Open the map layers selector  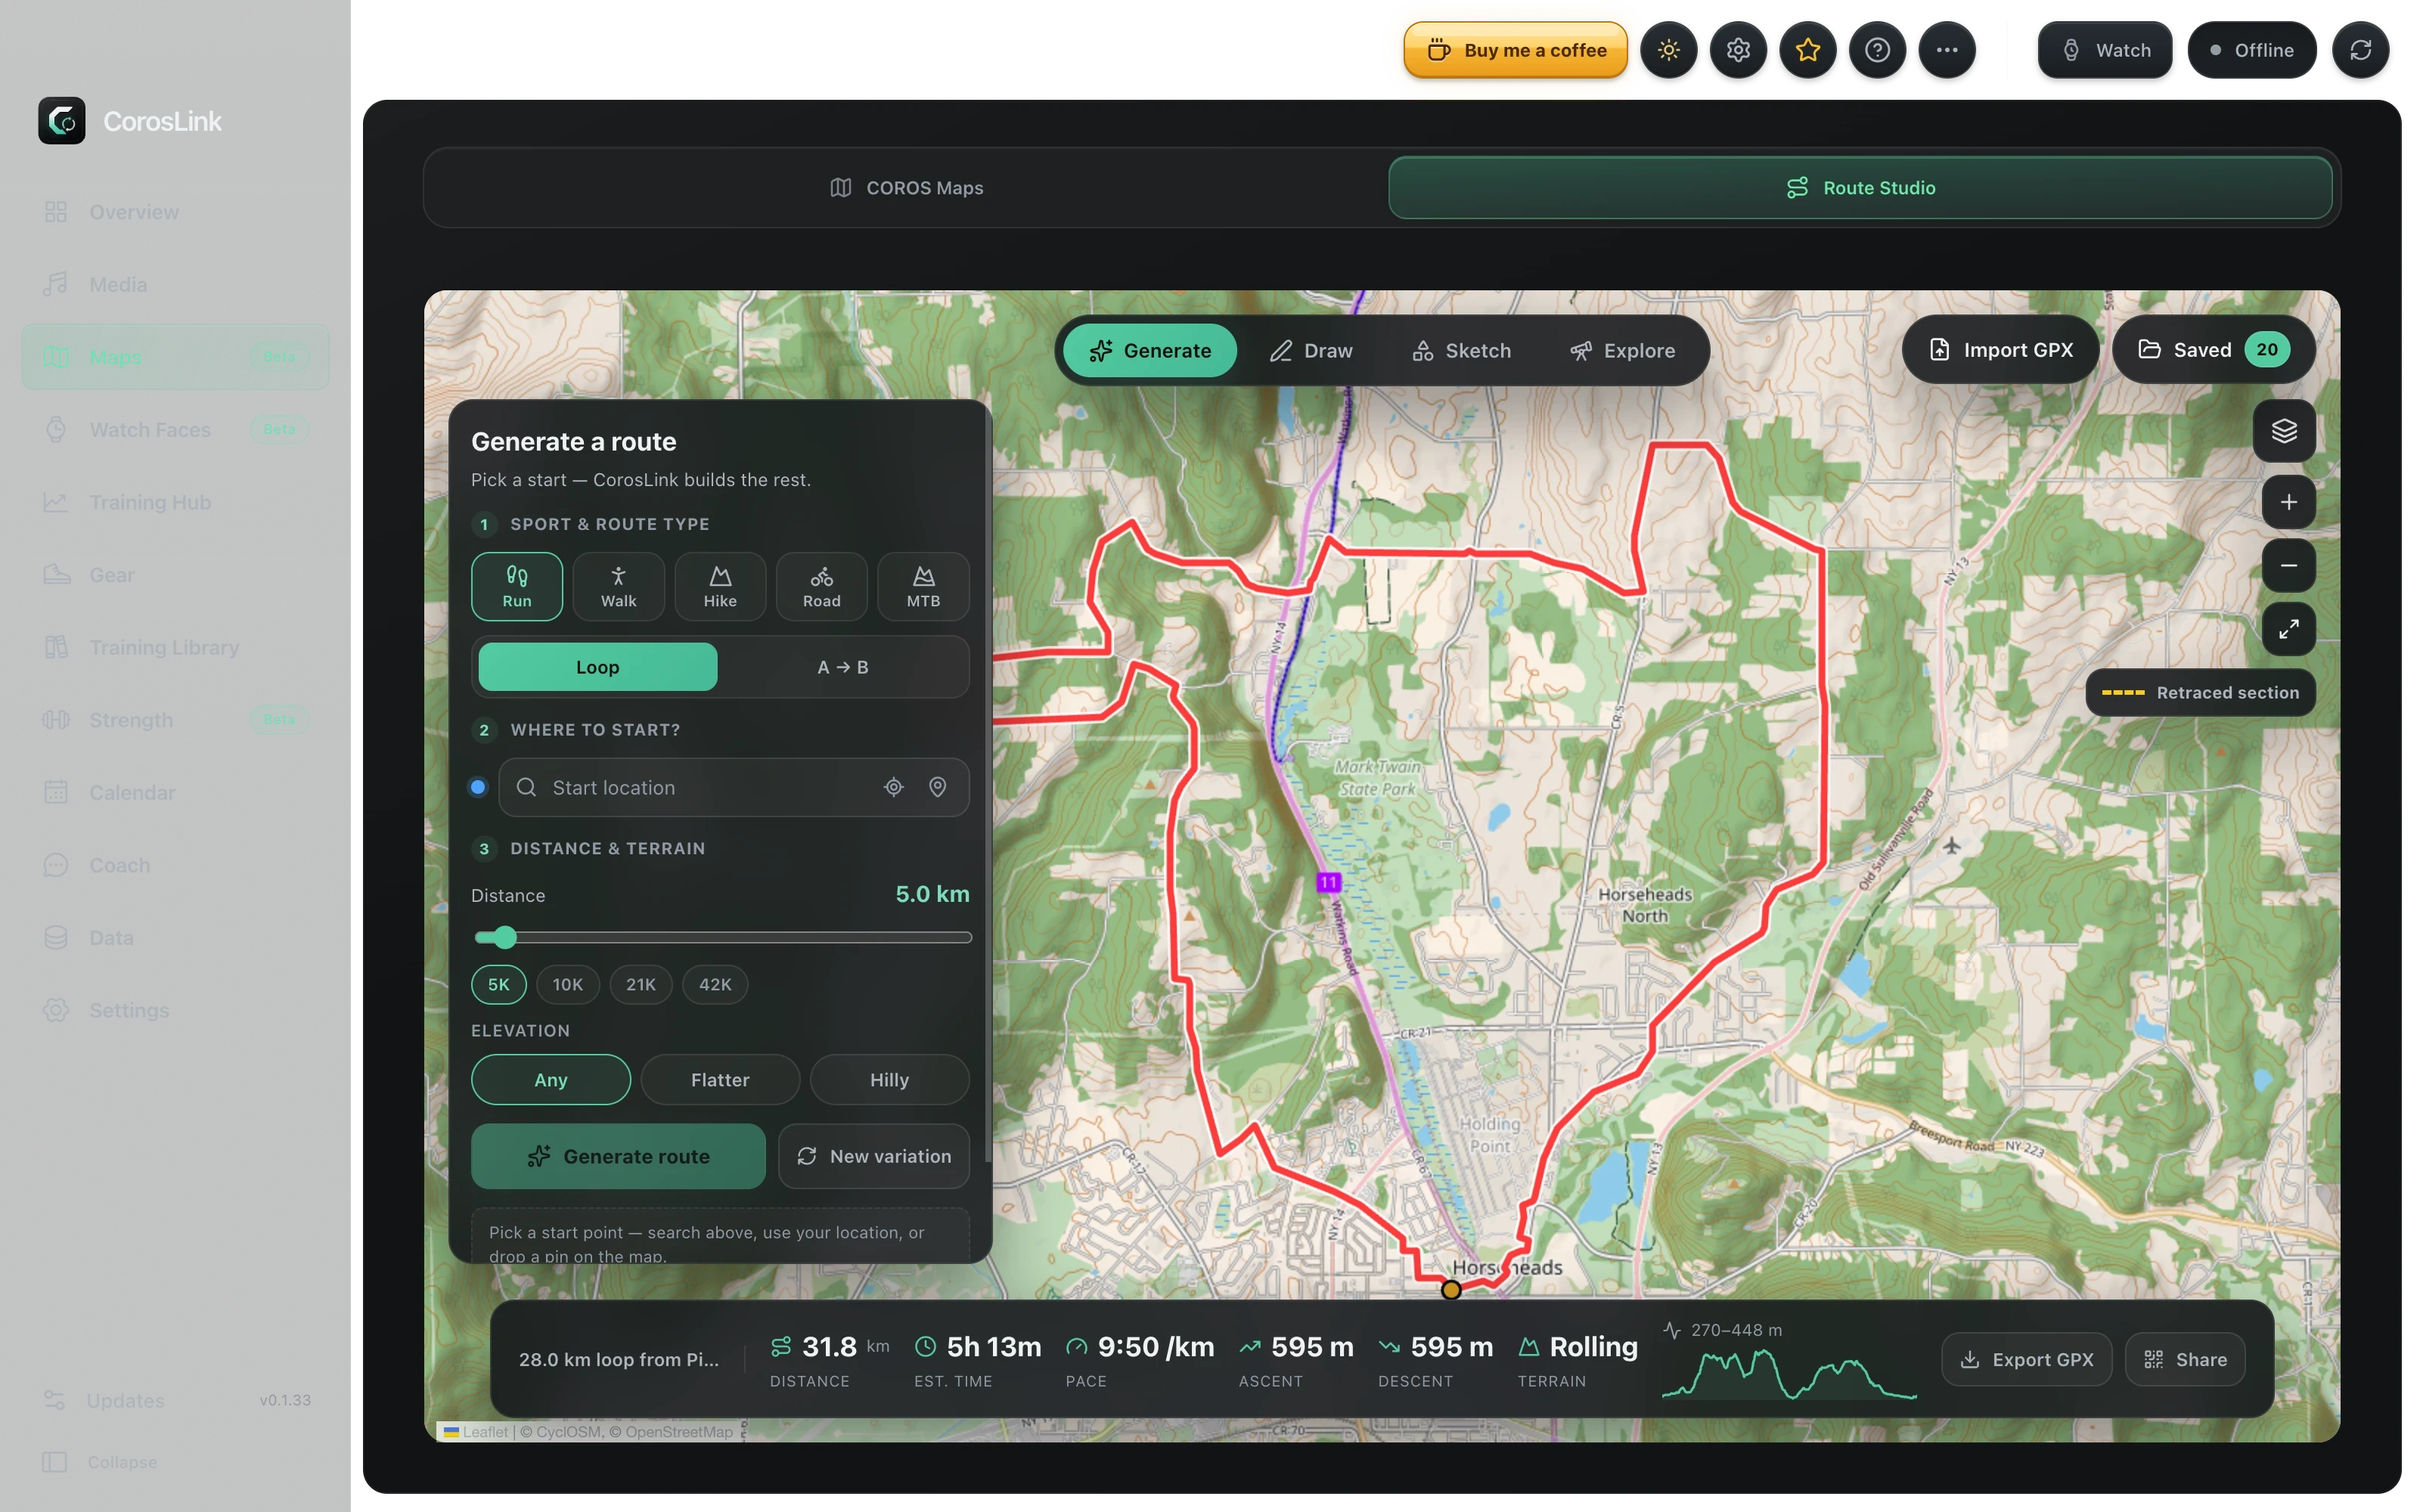tap(2284, 431)
